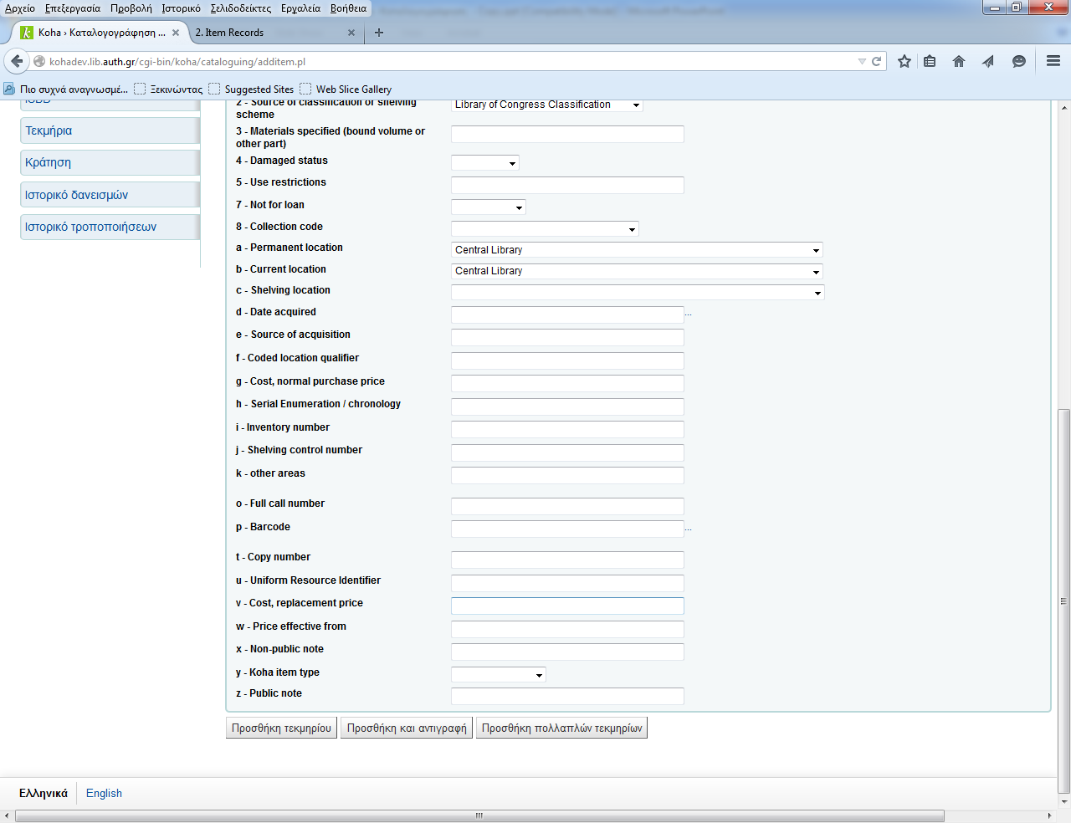
Task: Bookmark this page with the star icon
Action: pyautogui.click(x=904, y=61)
